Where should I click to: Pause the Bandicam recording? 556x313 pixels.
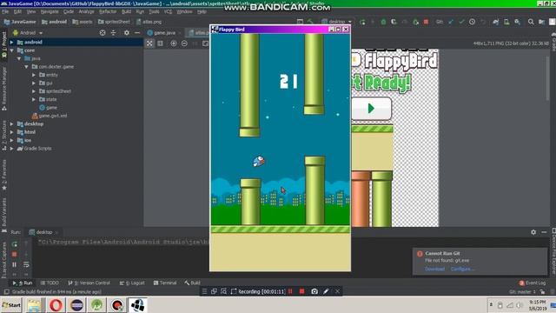(290, 291)
